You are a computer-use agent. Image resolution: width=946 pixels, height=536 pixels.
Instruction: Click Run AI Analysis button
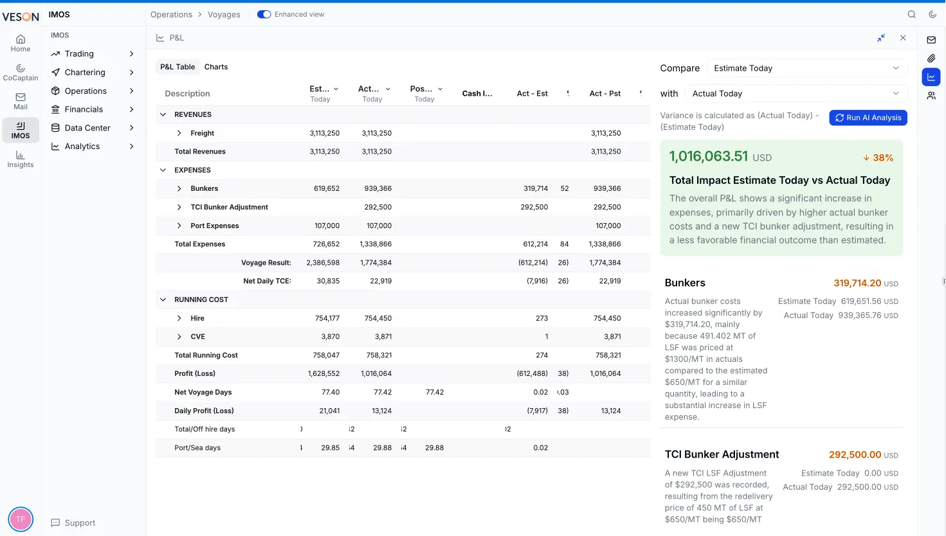click(x=868, y=118)
